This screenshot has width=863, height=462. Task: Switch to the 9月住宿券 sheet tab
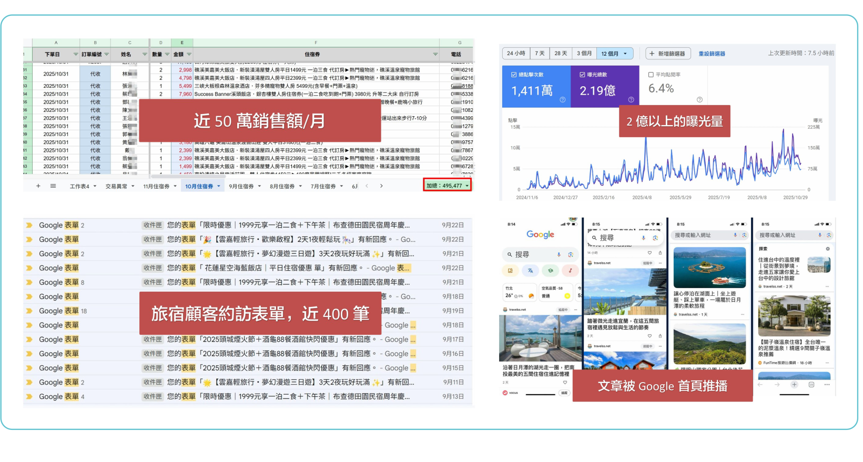pos(241,186)
